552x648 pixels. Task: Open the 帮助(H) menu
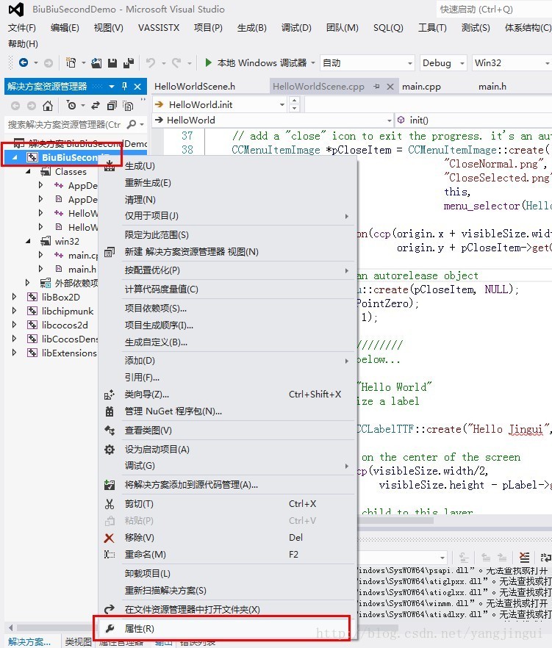pyautogui.click(x=23, y=44)
